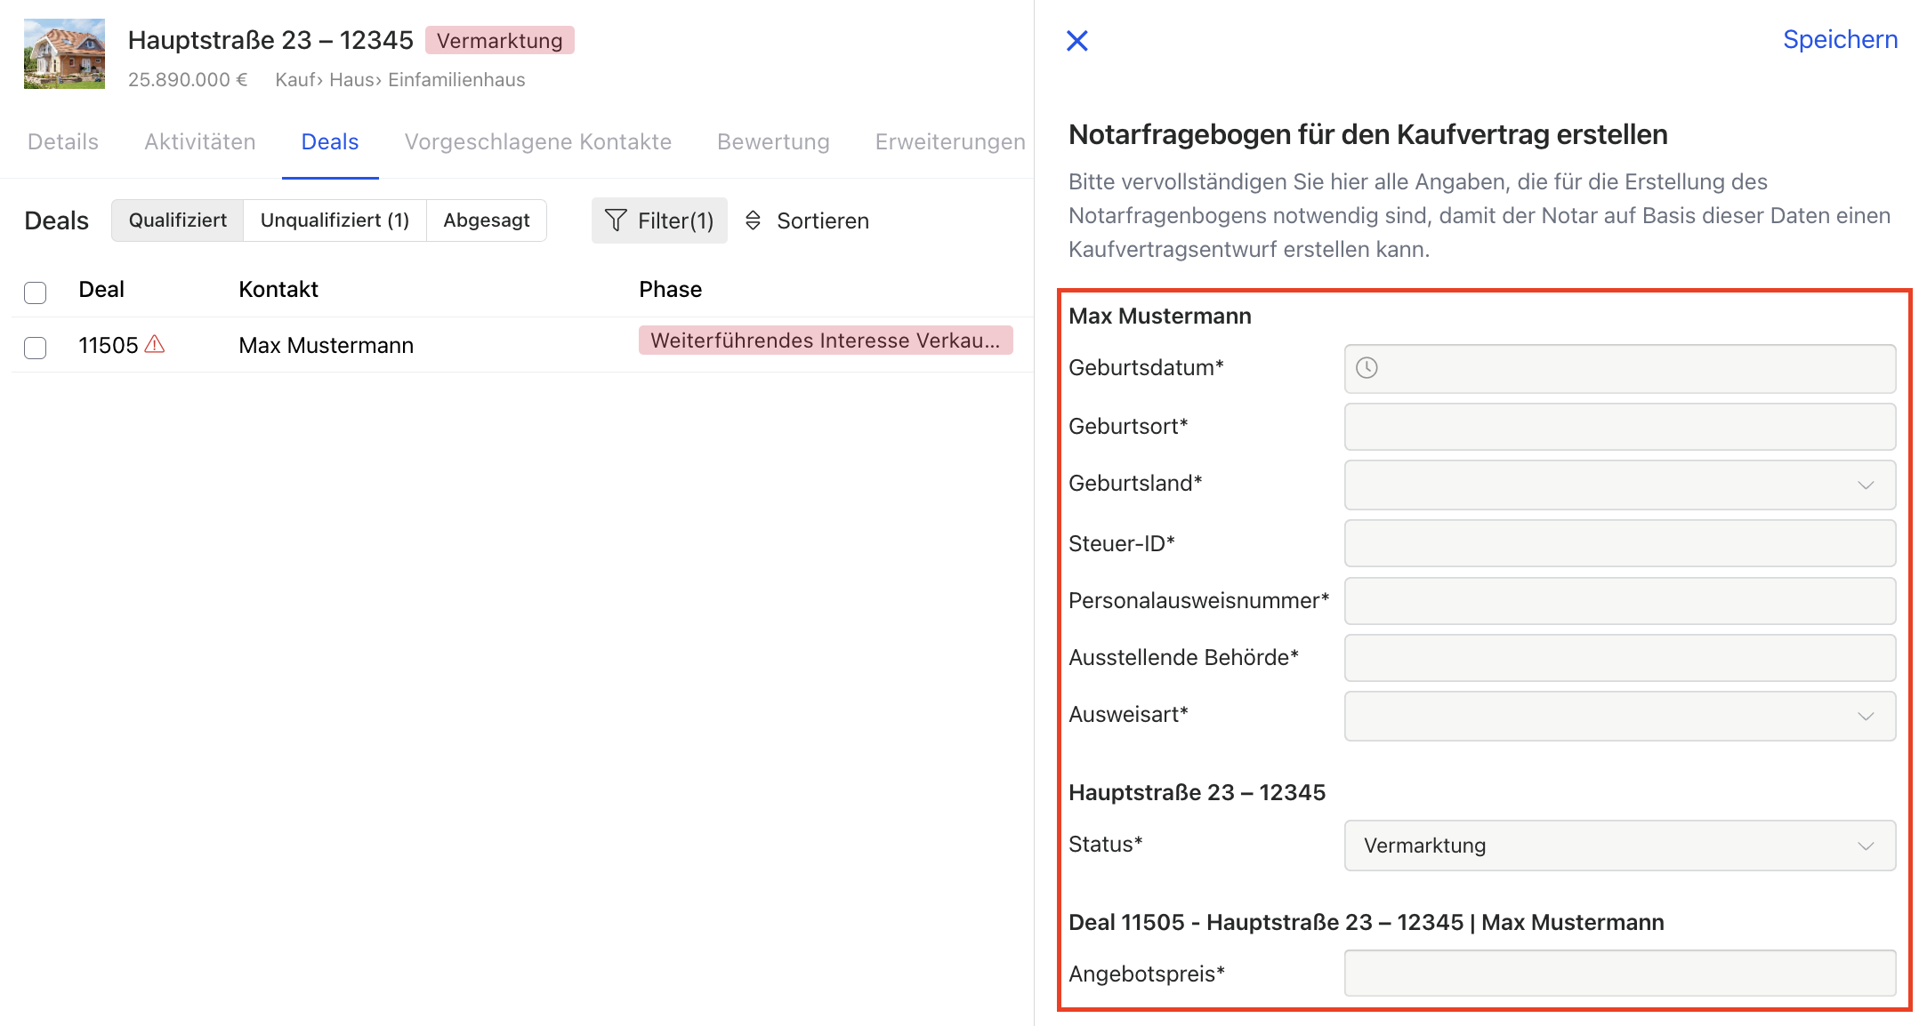1927x1026 pixels.
Task: Focus the Personalausweisnummer field
Action: click(x=1619, y=601)
